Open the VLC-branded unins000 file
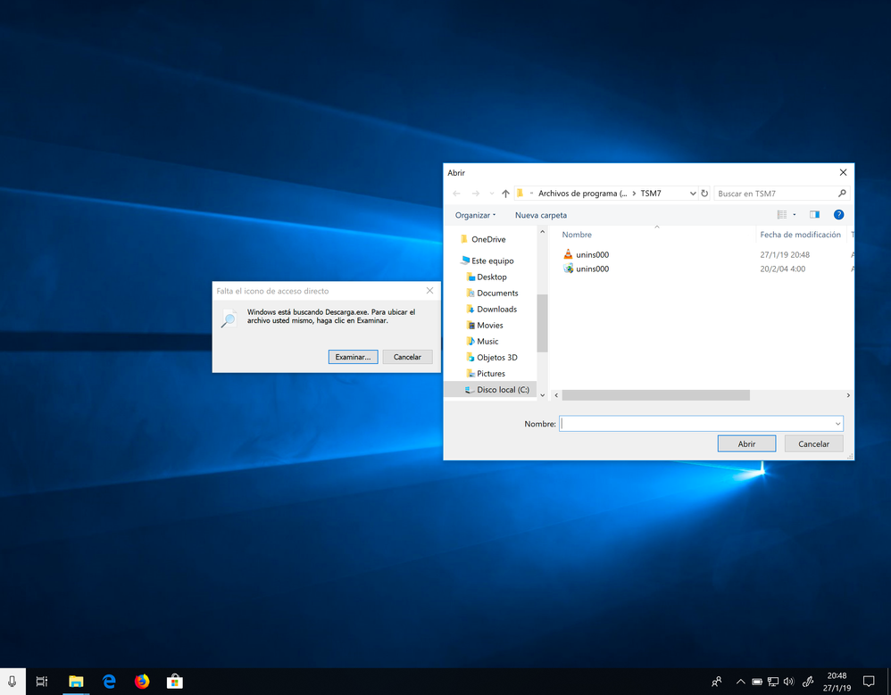The height and width of the screenshot is (695, 891). (592, 254)
